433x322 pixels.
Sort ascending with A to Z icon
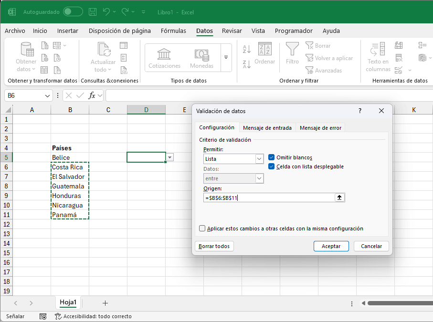pos(247,49)
